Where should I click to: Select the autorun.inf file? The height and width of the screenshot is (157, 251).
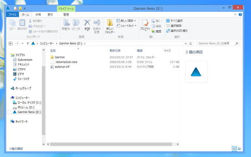[x=60, y=67]
